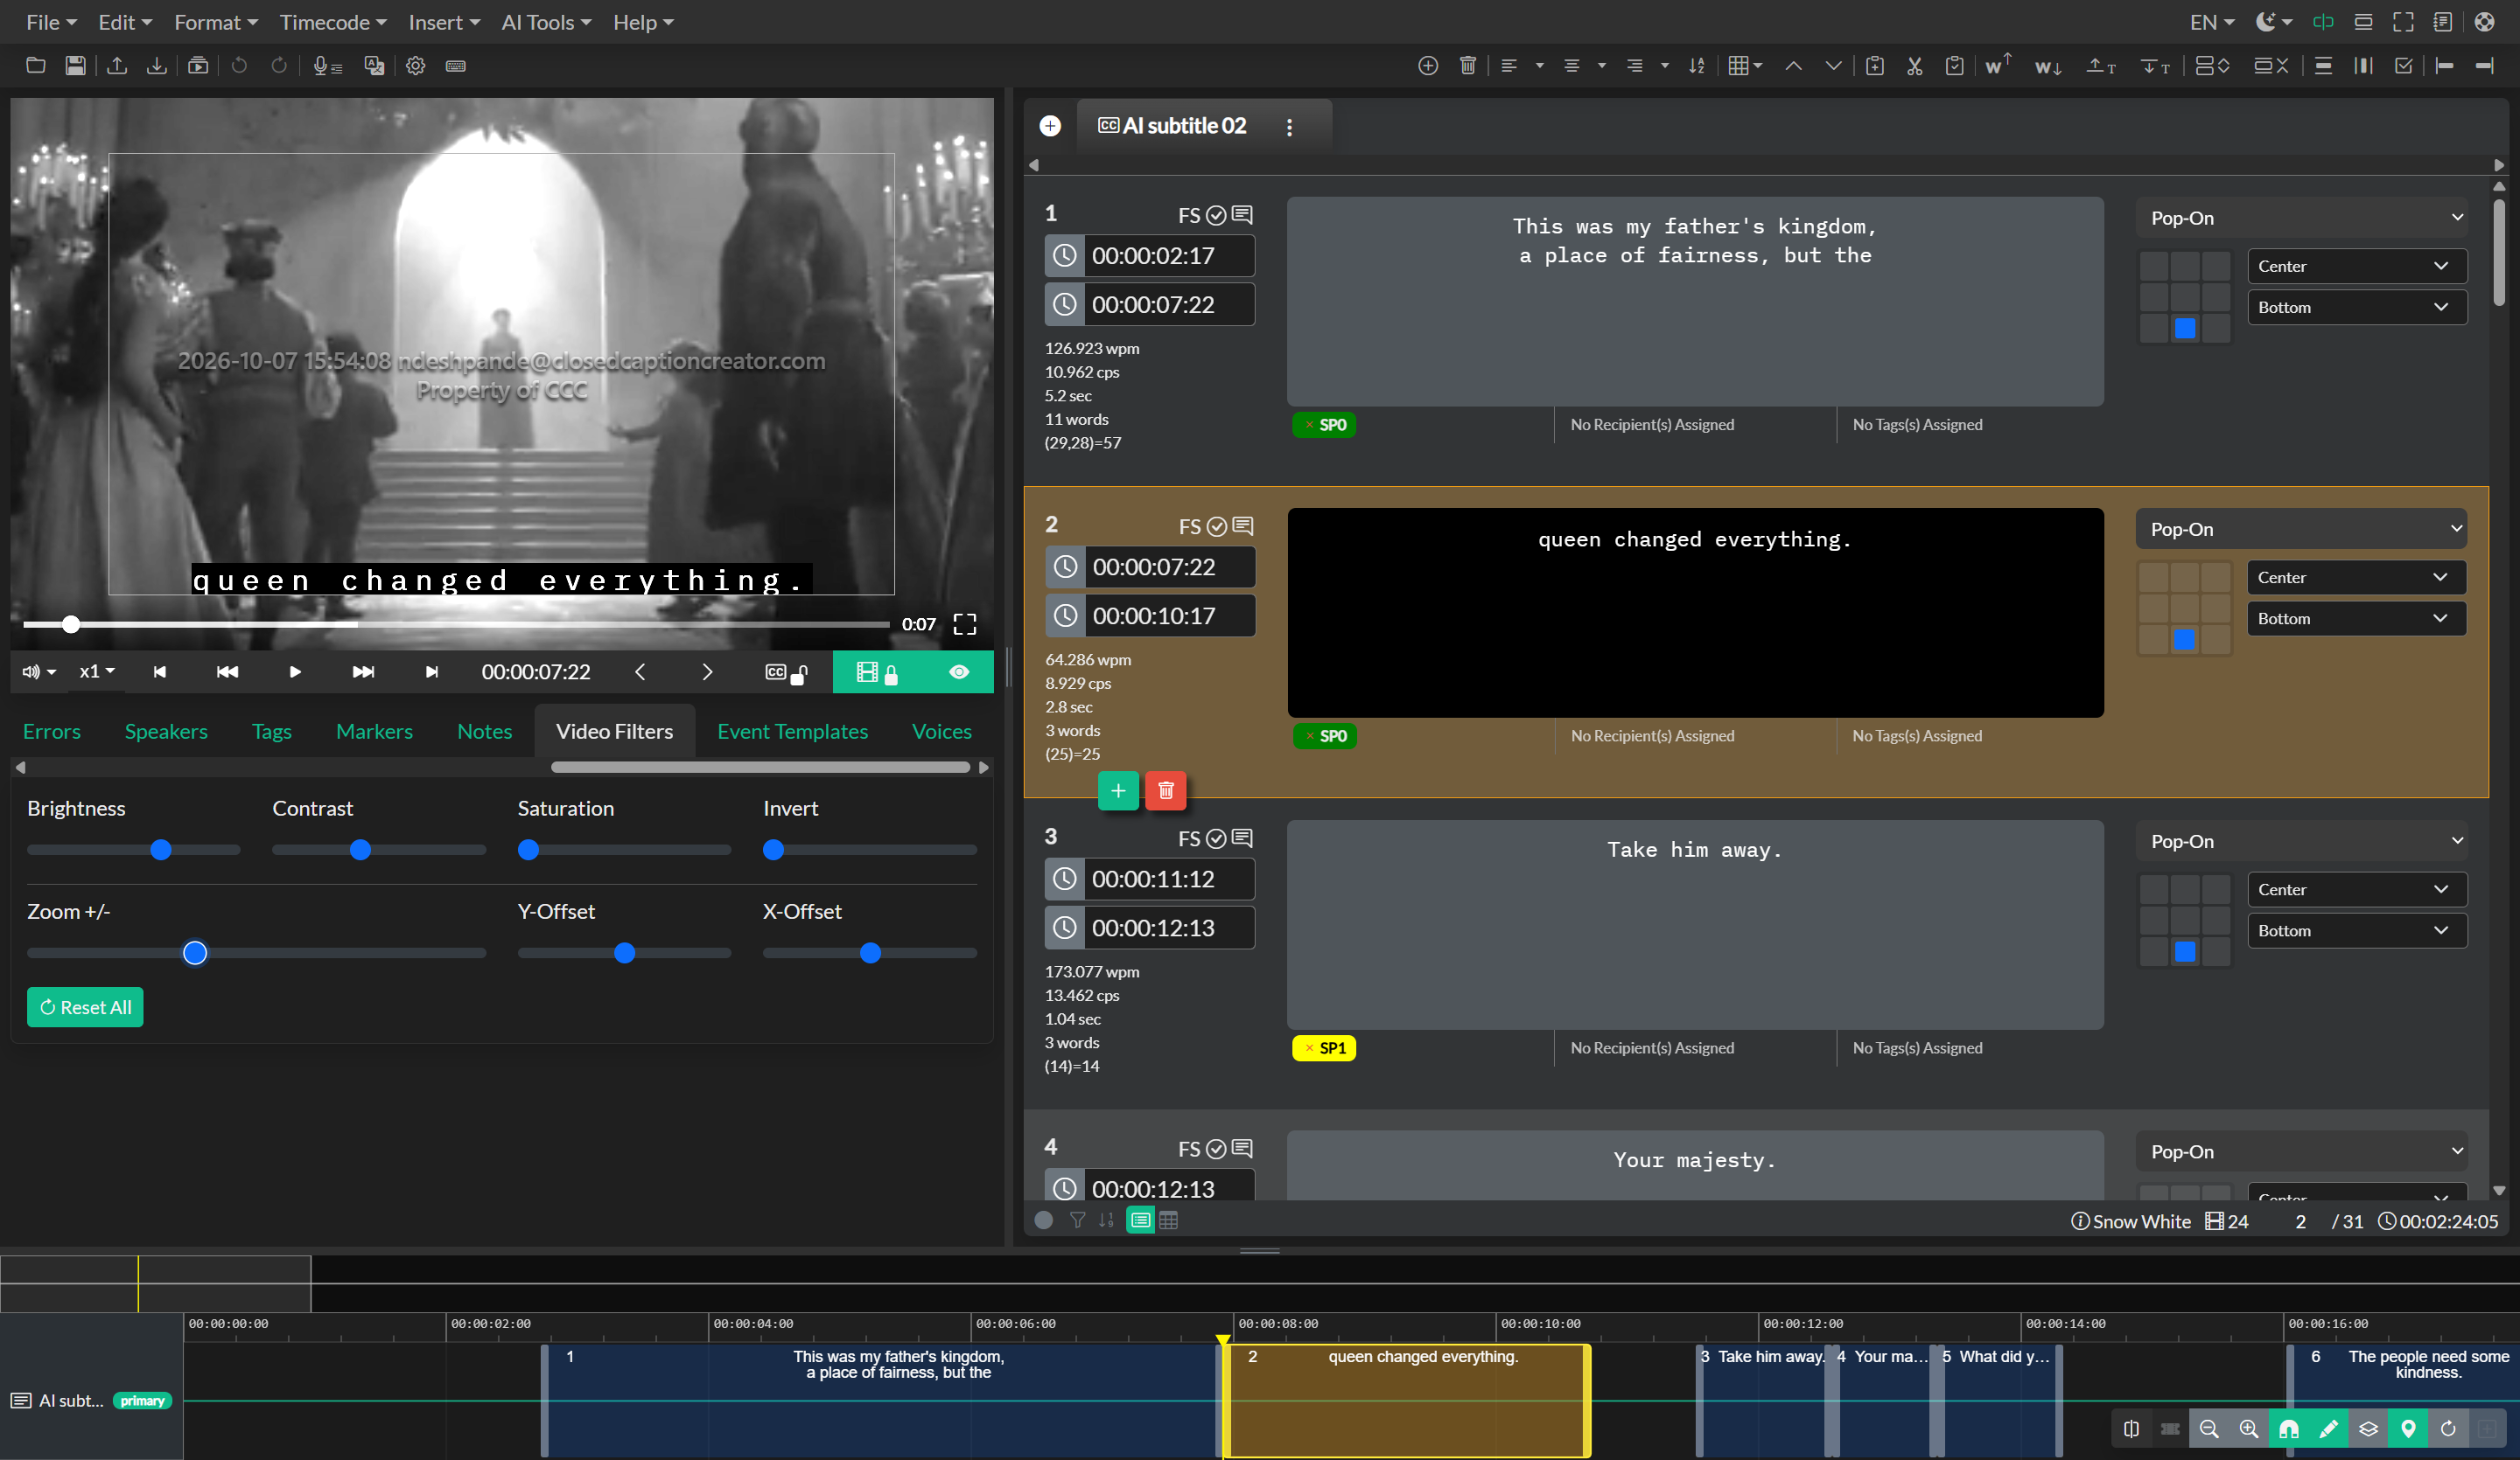Screen dimensions: 2520x1460
Task: Open the AI Tools menu
Action: click(x=546, y=22)
